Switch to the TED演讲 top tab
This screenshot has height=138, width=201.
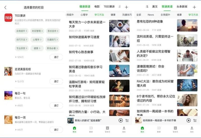(x=109, y=7)
